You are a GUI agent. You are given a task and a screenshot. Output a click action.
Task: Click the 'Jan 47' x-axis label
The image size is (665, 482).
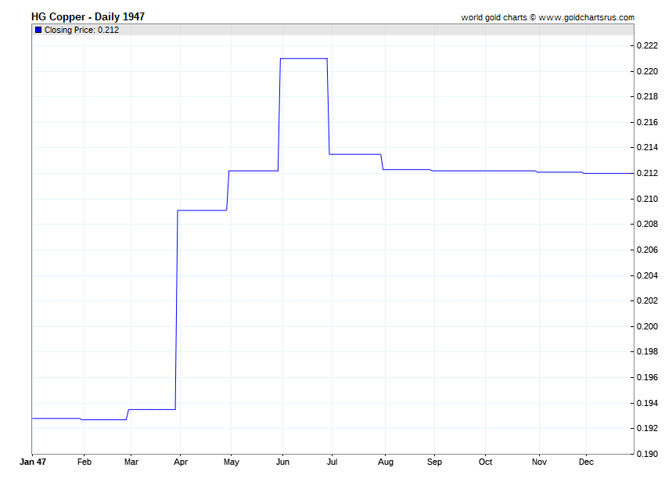[33, 462]
